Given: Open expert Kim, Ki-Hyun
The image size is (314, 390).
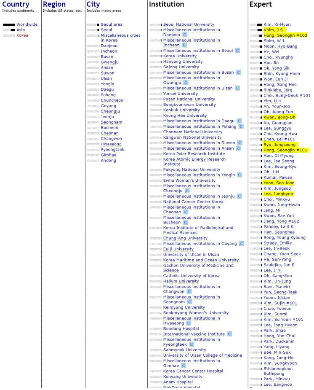Looking at the screenshot, I should [x=277, y=24].
